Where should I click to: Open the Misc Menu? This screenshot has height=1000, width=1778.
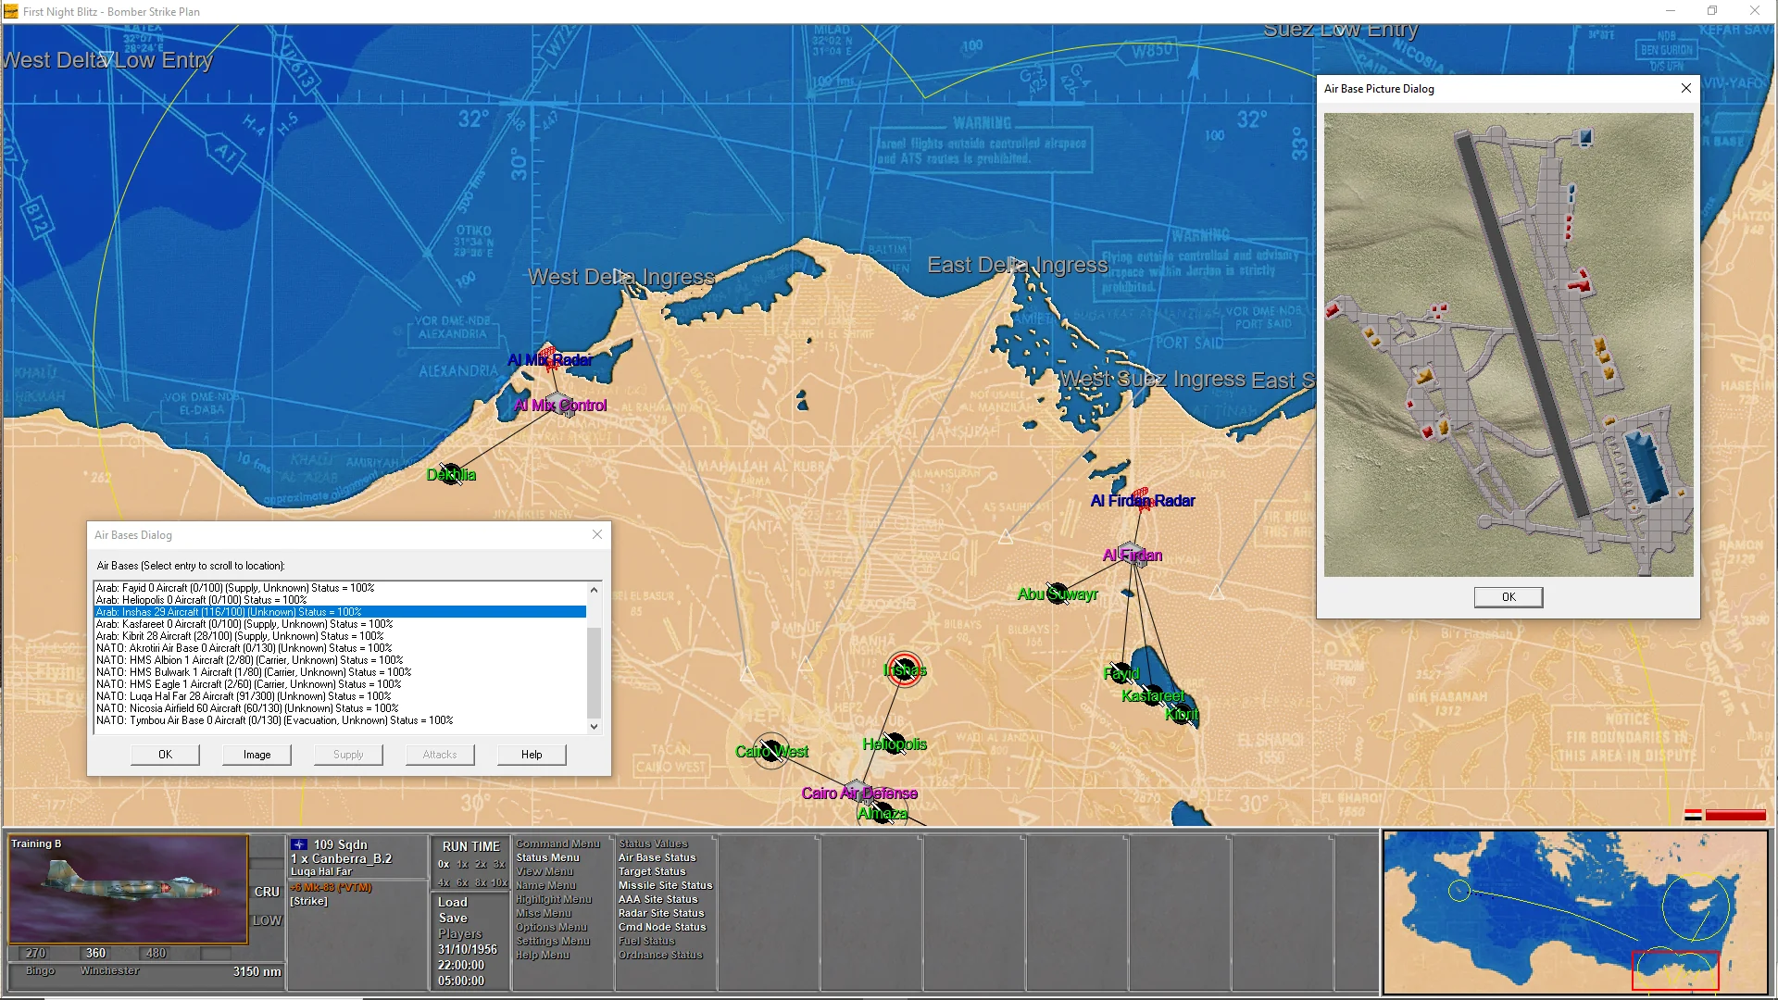(544, 913)
